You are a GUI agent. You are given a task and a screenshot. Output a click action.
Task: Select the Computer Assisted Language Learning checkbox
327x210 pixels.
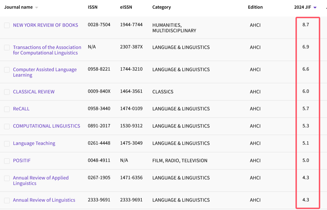tap(7, 70)
